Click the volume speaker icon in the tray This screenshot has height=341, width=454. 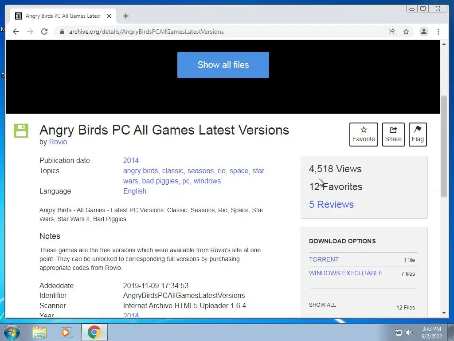click(409, 333)
